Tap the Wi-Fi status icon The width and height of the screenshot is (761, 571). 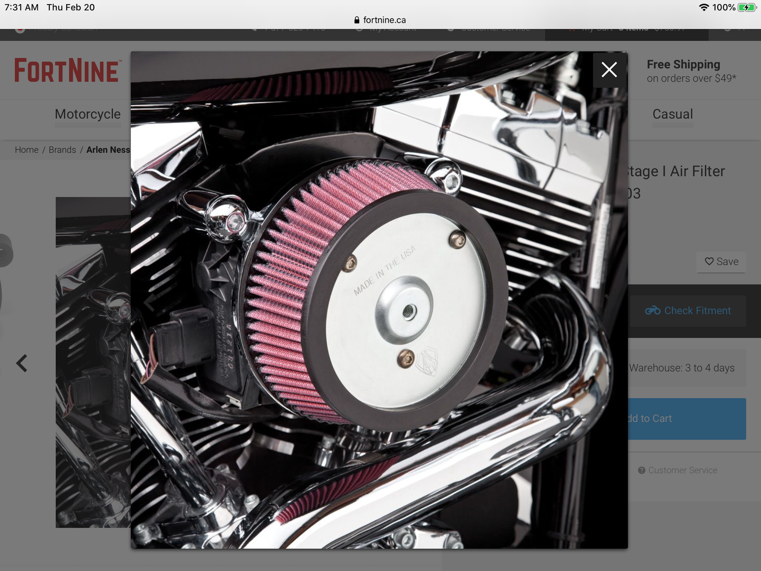tap(704, 7)
